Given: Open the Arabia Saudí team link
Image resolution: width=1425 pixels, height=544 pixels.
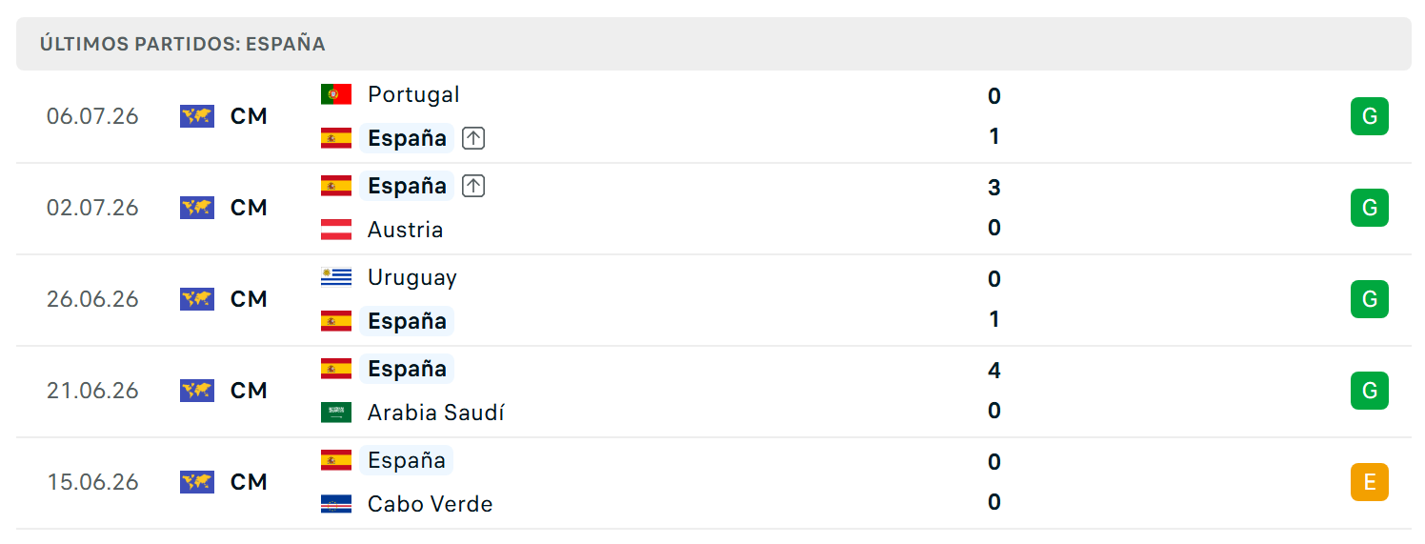Looking at the screenshot, I should (436, 413).
